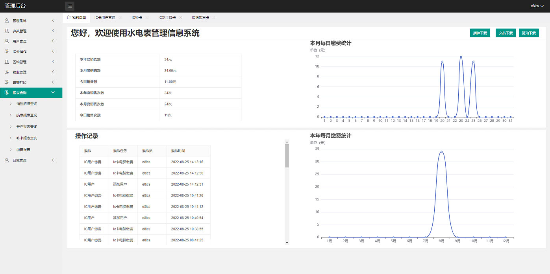
Task: Open 开户报表查询 submenu item
Action: tap(27, 127)
